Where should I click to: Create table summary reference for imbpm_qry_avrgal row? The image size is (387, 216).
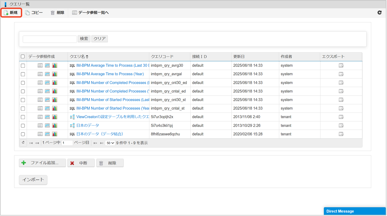pyautogui.click(x=47, y=74)
